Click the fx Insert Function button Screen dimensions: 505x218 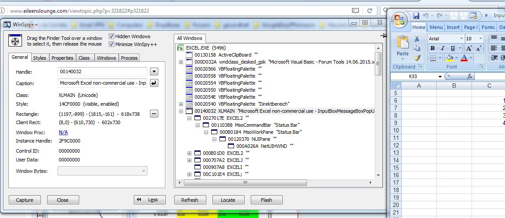coord(470,76)
